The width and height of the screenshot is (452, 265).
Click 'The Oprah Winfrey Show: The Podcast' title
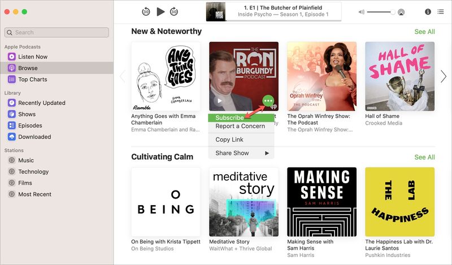click(319, 120)
